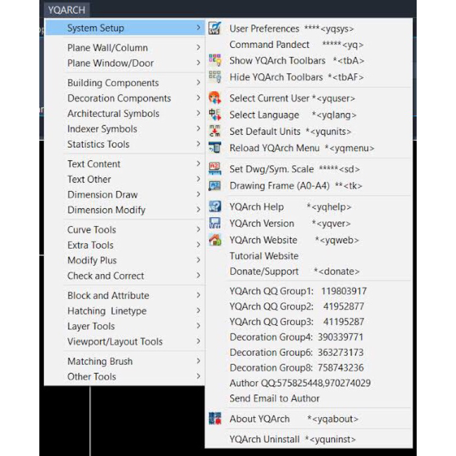456x456 pixels.
Task: Click the Select Language icon
Action: tap(215, 115)
